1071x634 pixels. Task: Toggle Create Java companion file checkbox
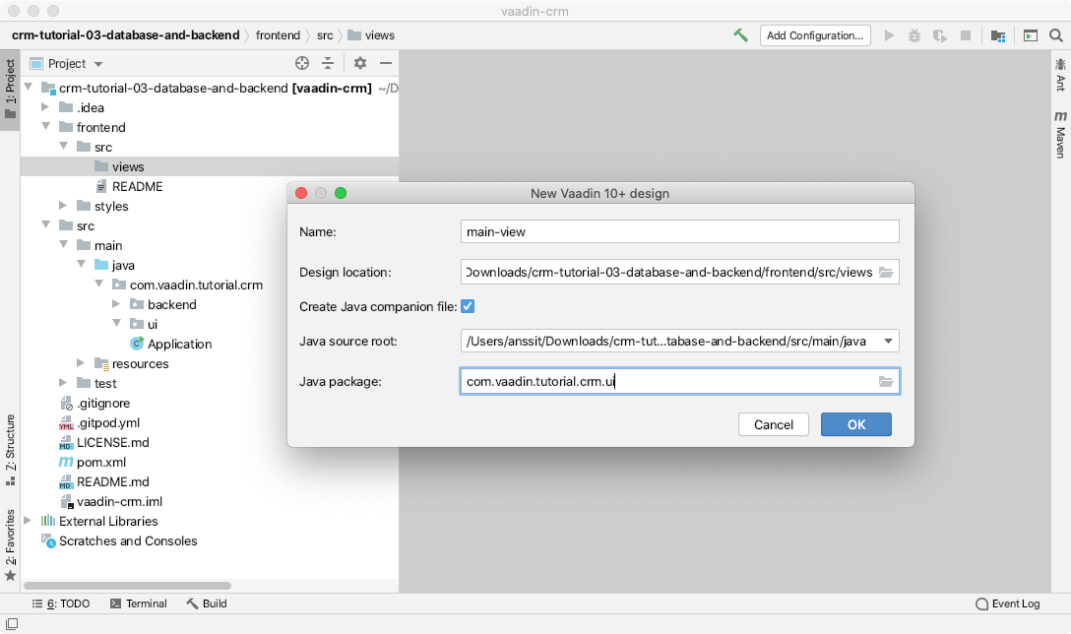[x=468, y=306]
